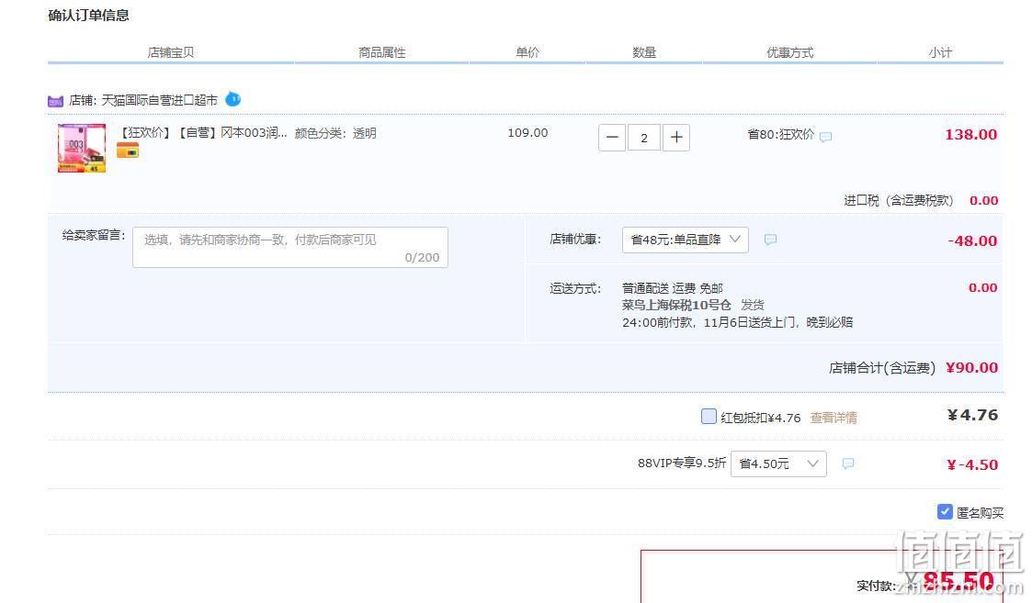Click the subtotal 138.00
1032x603 pixels.
click(x=970, y=135)
